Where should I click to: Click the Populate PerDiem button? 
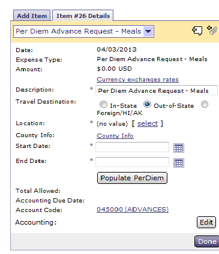132,178
